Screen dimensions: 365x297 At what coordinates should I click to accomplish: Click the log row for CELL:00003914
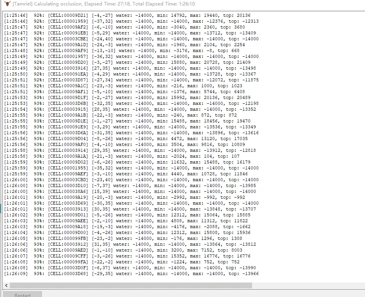pos(130,150)
